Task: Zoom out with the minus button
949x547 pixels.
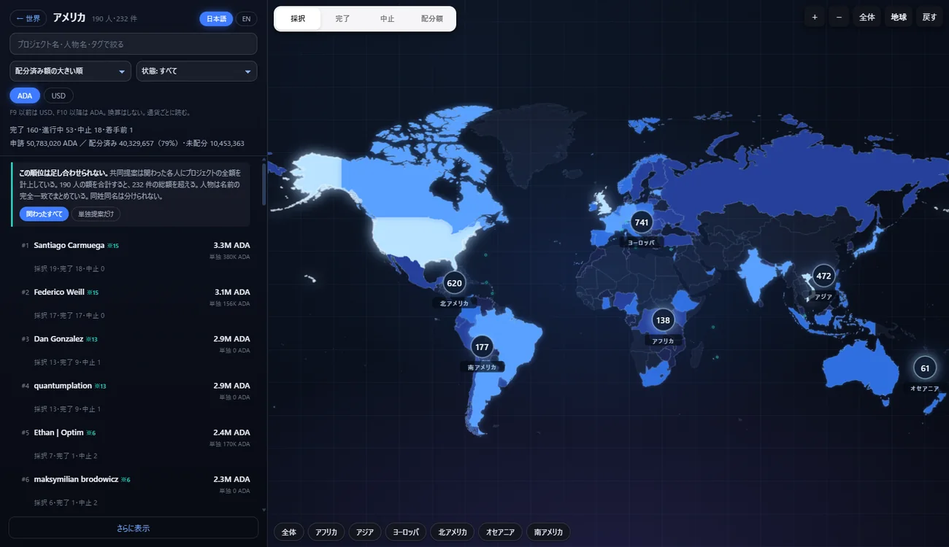Action: click(839, 17)
